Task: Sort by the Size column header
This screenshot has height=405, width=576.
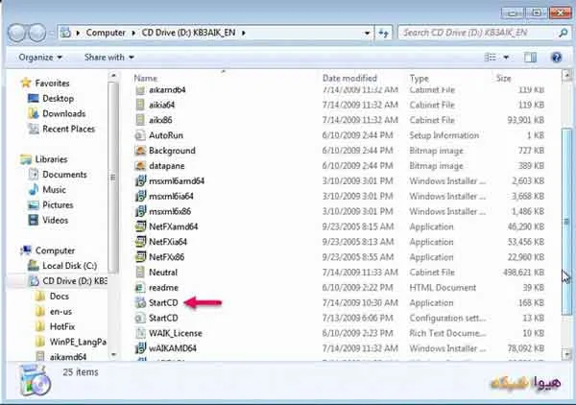Action: click(504, 78)
